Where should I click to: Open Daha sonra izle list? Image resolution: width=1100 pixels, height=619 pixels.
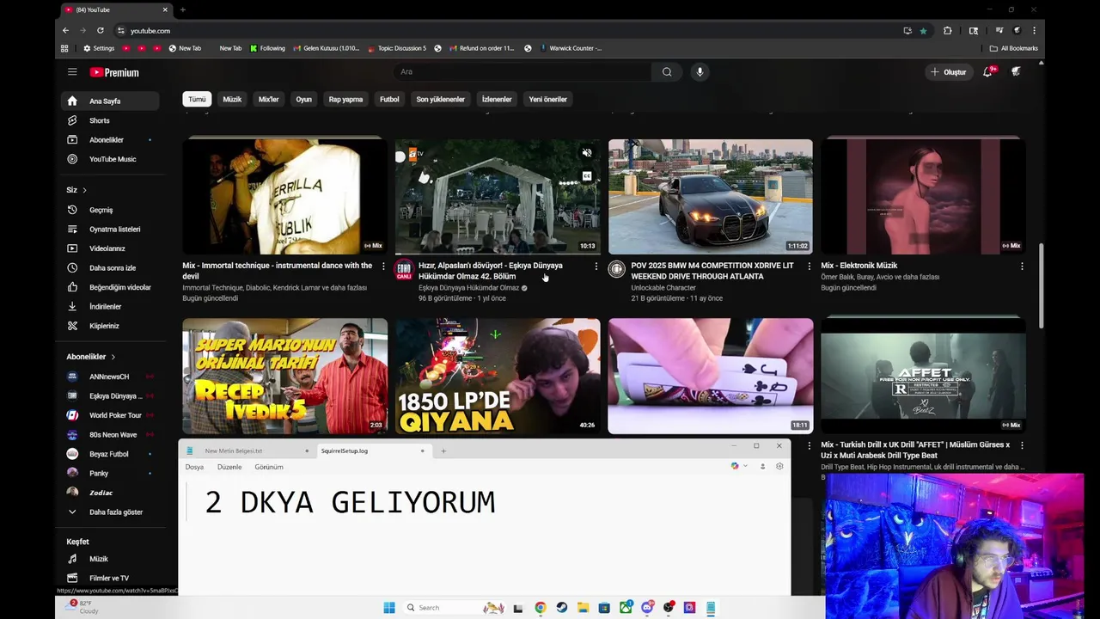tap(110, 267)
